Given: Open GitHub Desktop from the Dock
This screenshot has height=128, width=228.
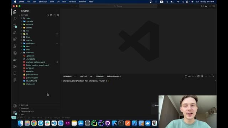Looking at the screenshot, I should [108, 123].
